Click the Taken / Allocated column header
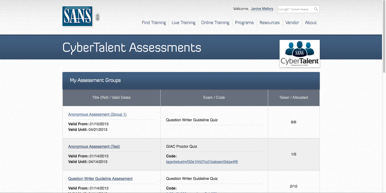Screen dimensions: 386x193 tap(294, 98)
